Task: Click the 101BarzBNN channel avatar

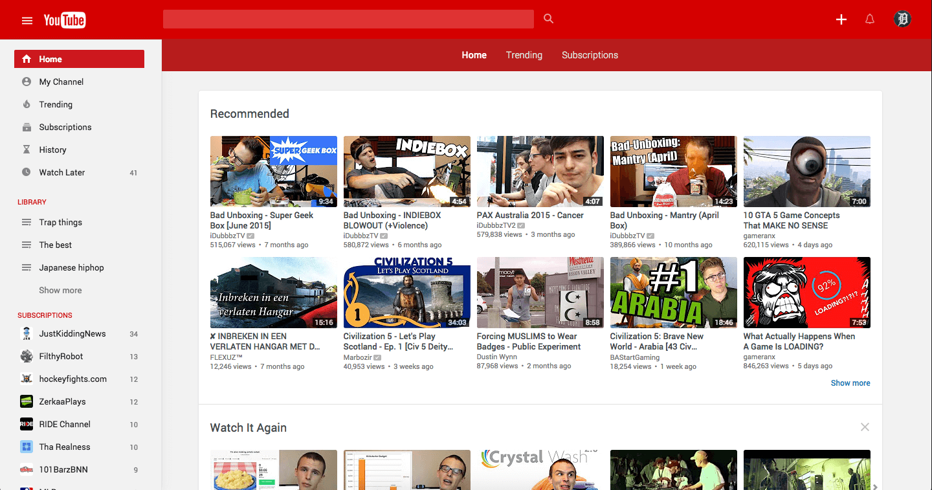Action: pos(27,469)
